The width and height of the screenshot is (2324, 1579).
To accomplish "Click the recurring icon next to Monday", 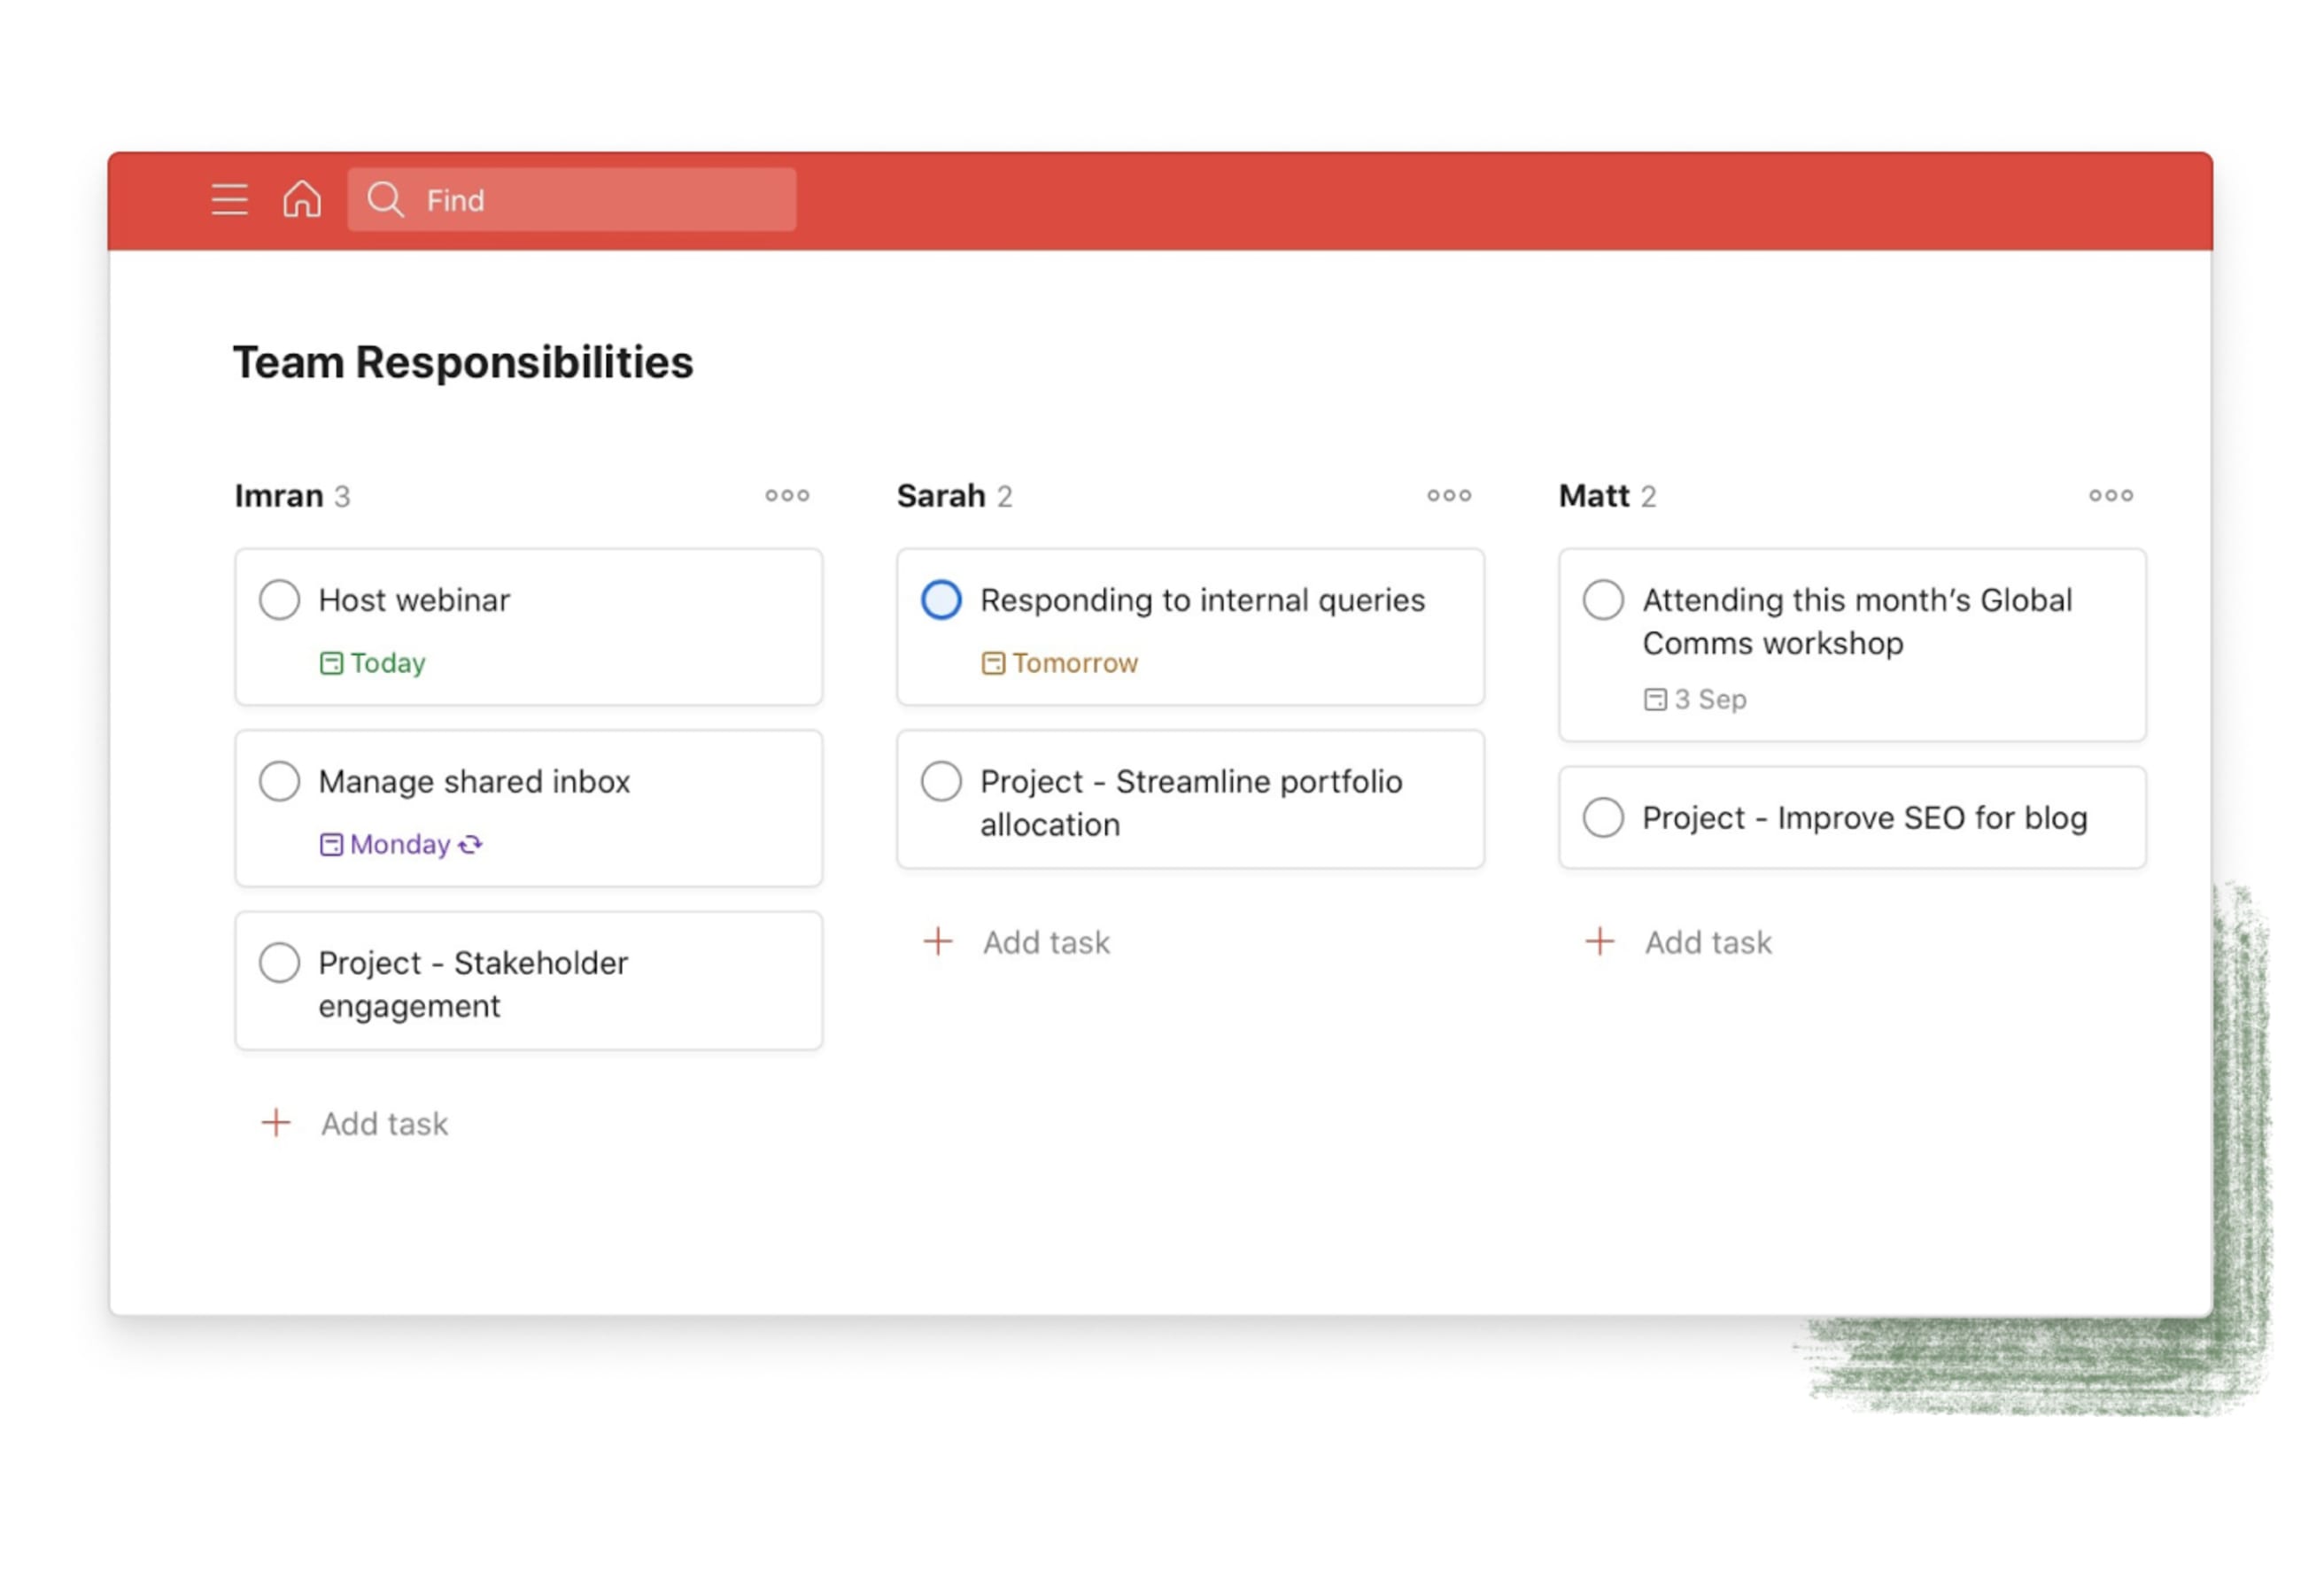I will (x=471, y=845).
